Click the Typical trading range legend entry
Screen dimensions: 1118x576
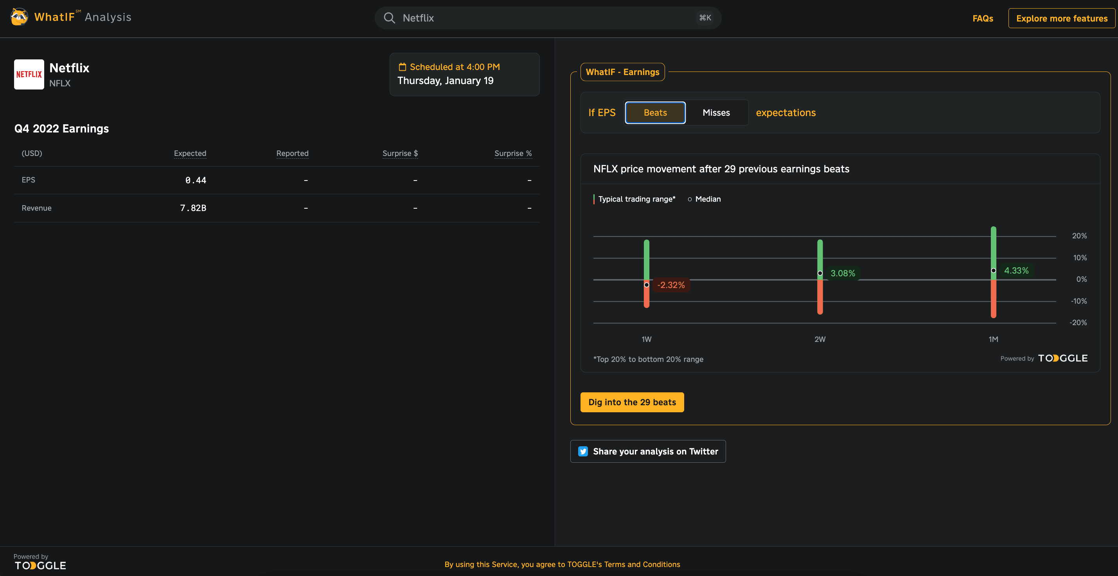(634, 199)
